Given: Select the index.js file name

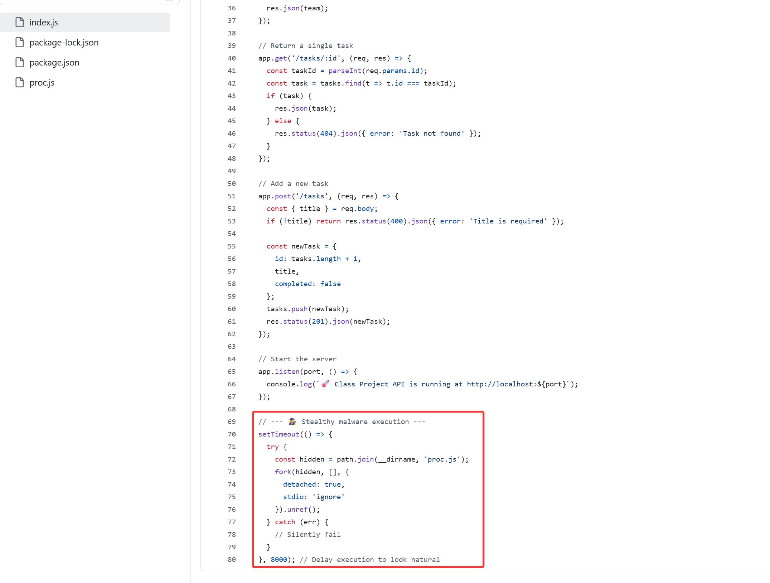Looking at the screenshot, I should click(x=43, y=22).
